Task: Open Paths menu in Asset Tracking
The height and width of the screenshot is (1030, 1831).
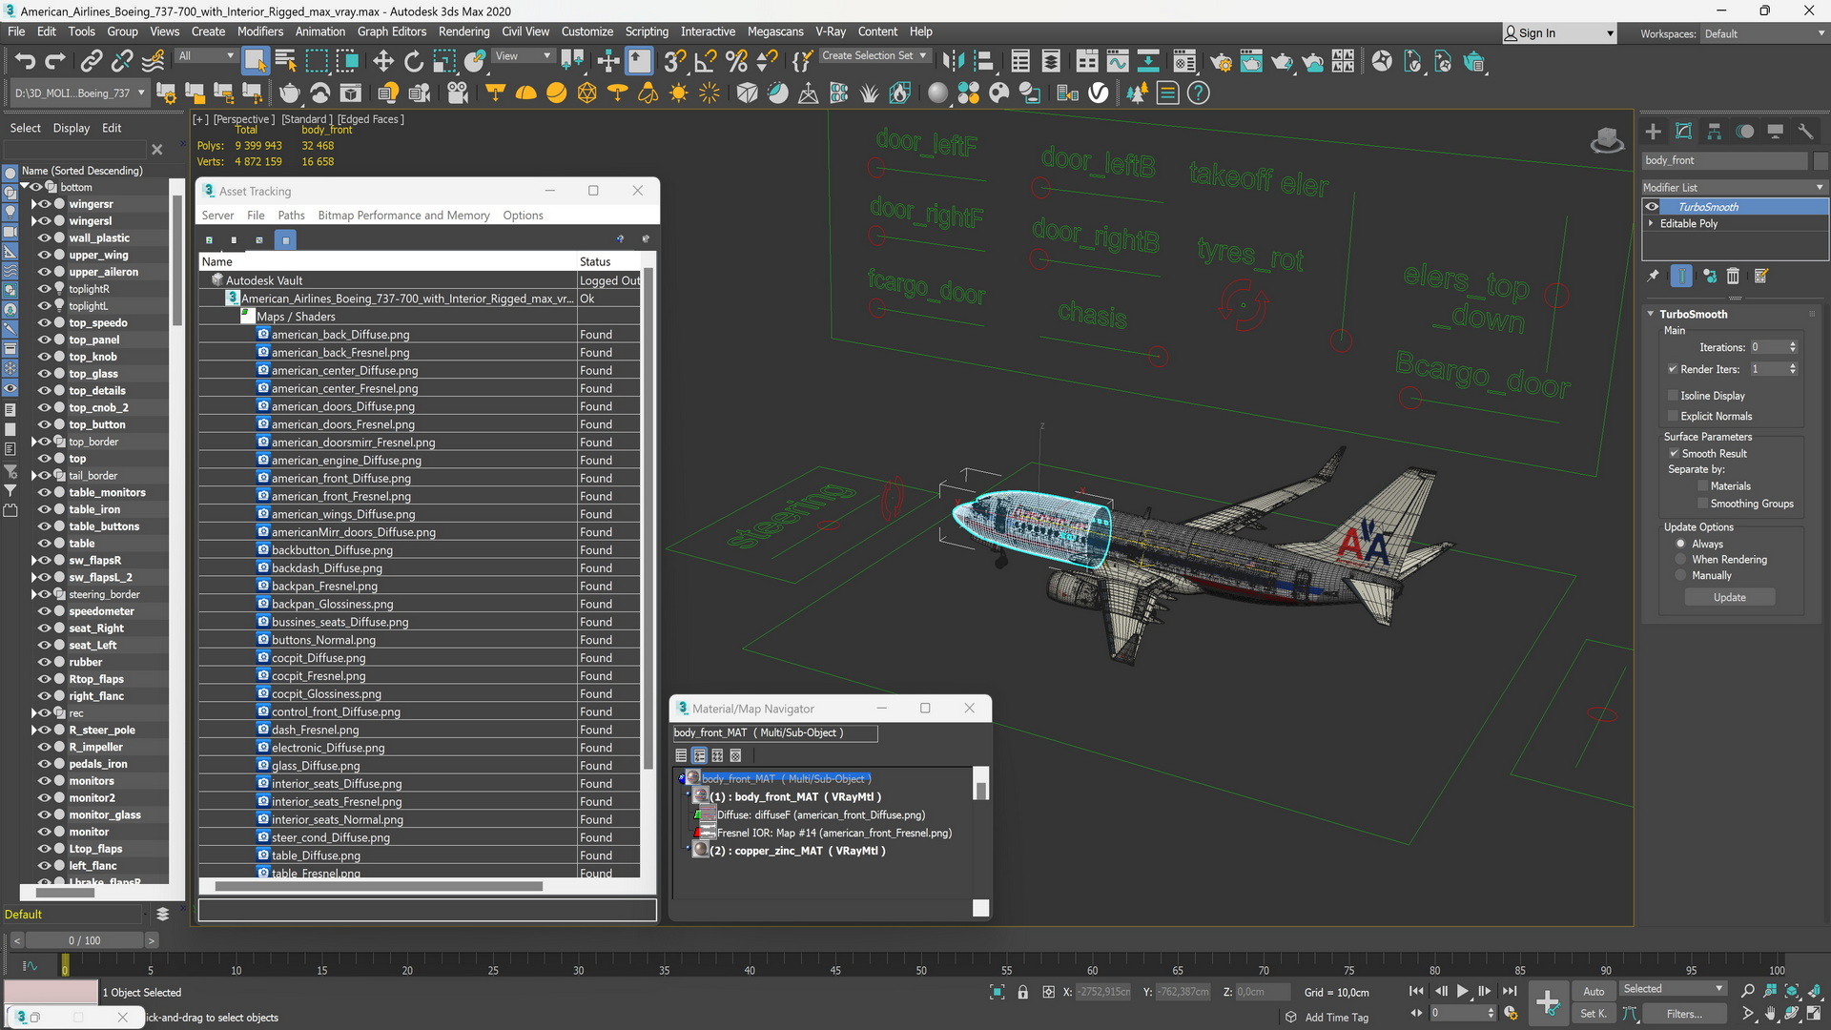Action: (x=291, y=216)
